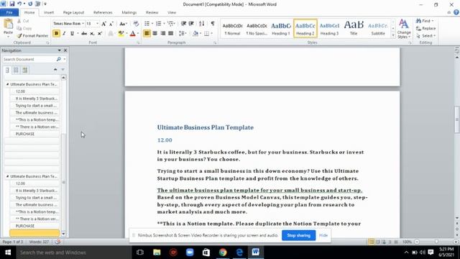This screenshot has height=259, width=460.
Task: Toggle Strikethrough formatting
Action: click(84, 34)
